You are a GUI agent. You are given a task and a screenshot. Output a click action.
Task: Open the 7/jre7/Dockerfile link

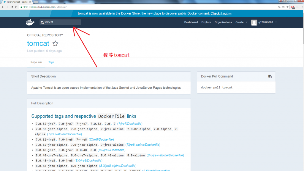pyautogui.click(x=130, y=124)
